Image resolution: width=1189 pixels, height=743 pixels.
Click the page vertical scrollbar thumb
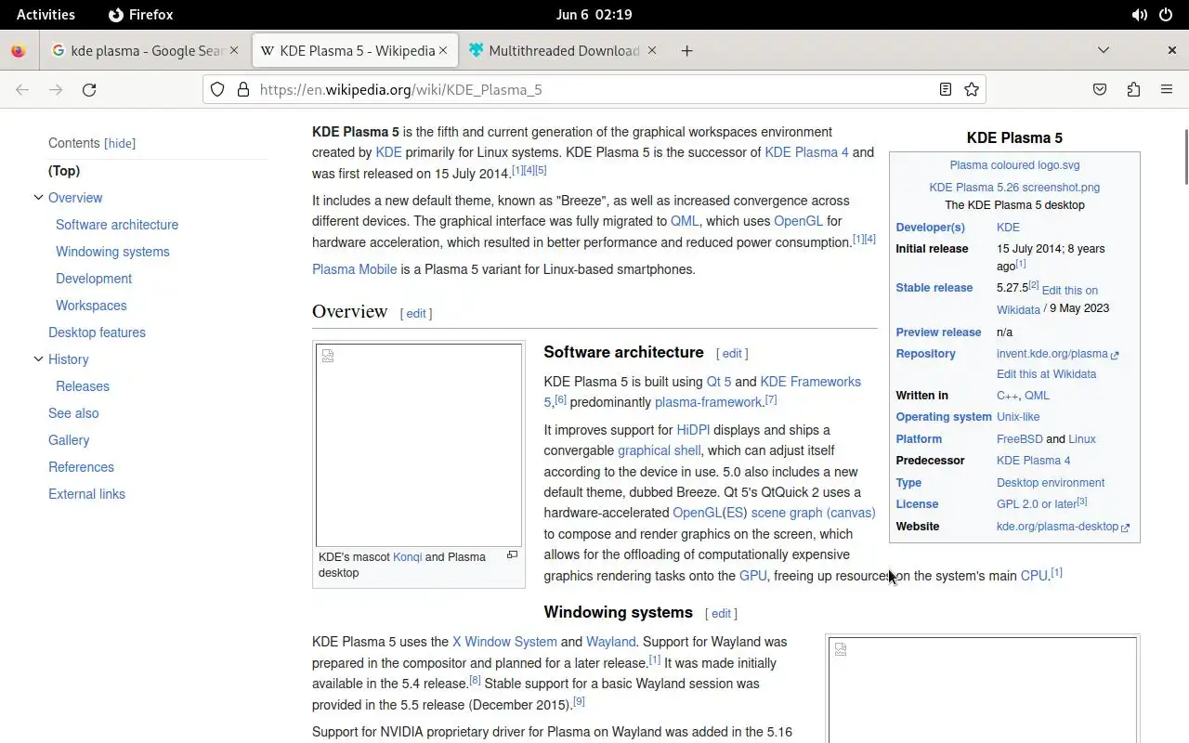1185,156
